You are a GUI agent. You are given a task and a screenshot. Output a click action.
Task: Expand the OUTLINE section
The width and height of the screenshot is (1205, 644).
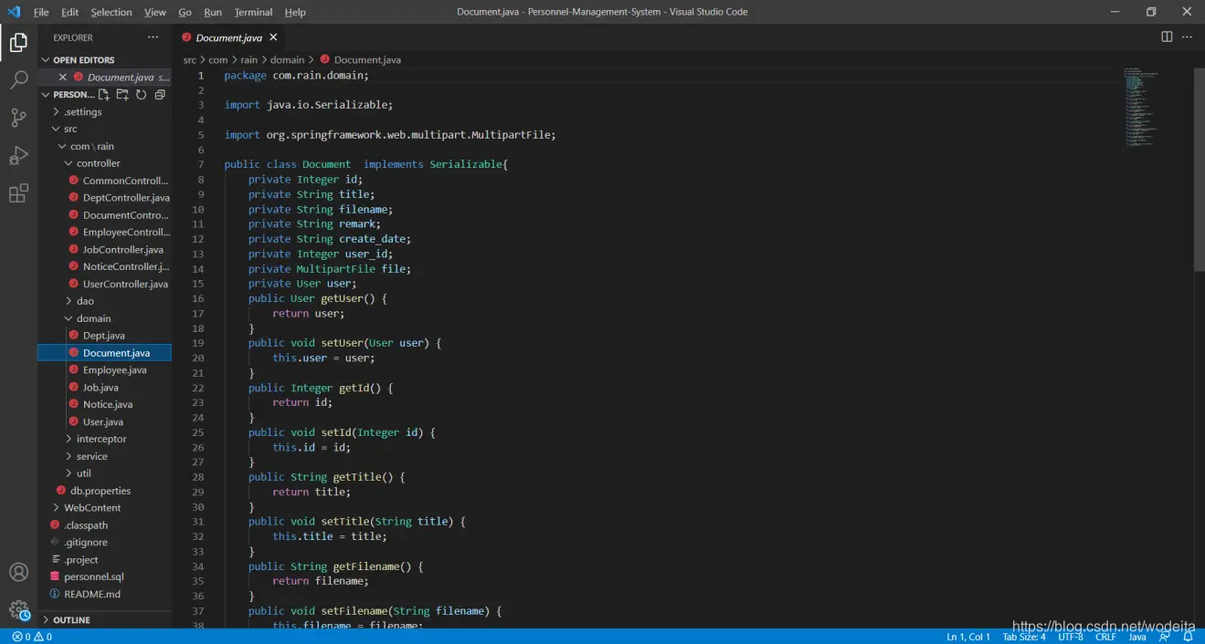104,619
